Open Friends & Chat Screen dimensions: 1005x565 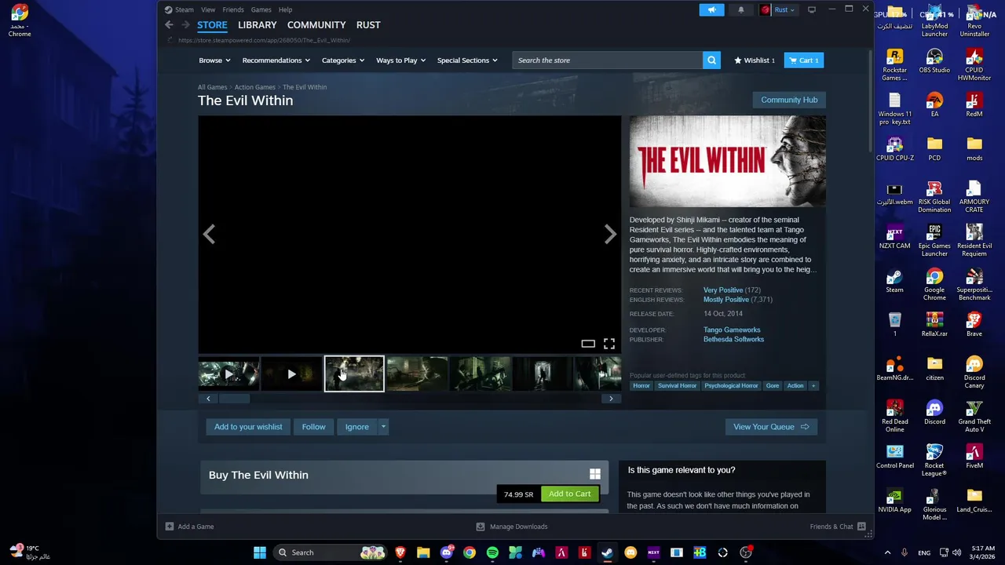837,527
